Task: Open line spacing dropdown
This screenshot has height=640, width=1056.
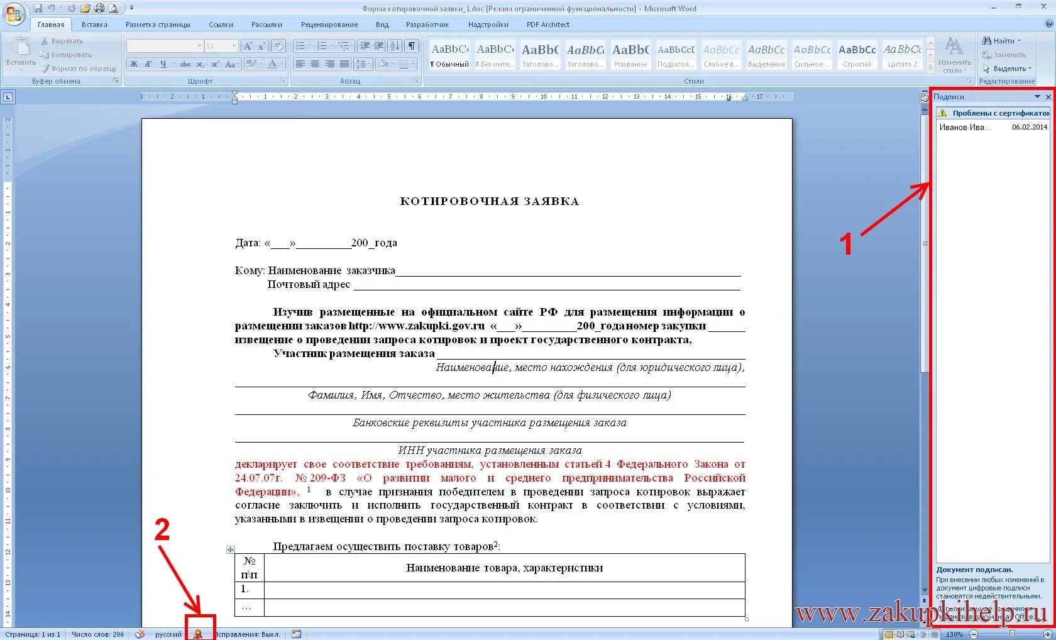Action: click(x=364, y=64)
